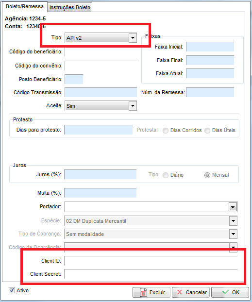Select the Mensal juros radio button
The width and height of the screenshot is (252, 302).
(207, 175)
